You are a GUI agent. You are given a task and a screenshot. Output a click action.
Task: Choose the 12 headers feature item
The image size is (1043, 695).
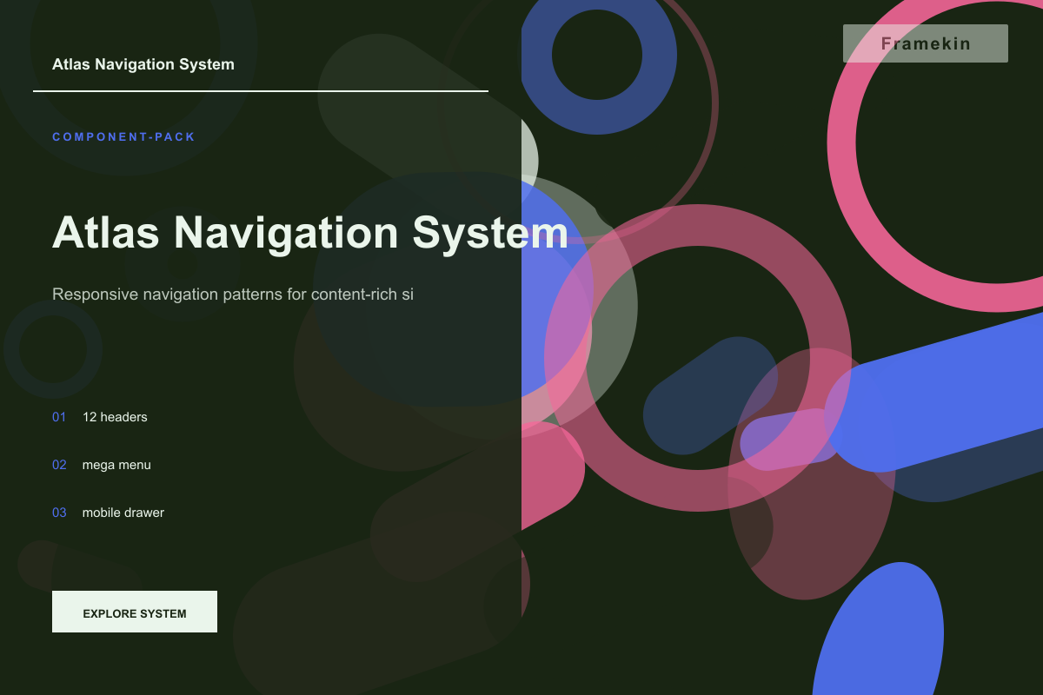[115, 417]
